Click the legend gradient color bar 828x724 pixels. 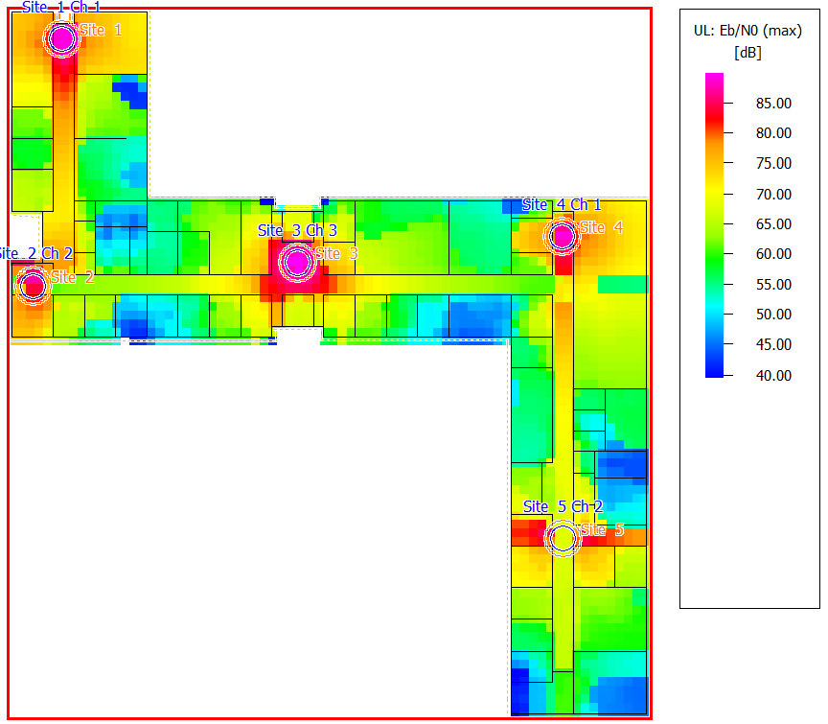click(x=714, y=225)
